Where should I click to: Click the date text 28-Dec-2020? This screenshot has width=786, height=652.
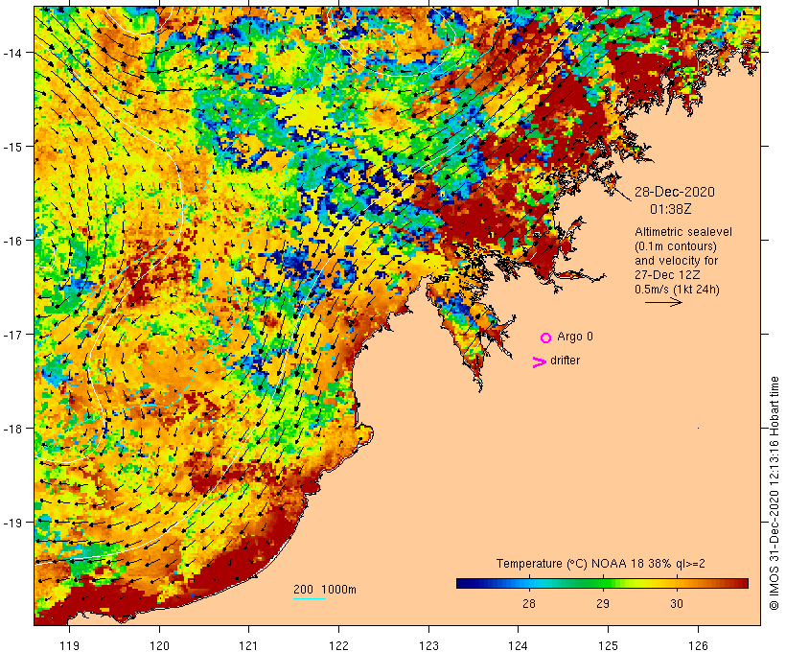tap(675, 192)
